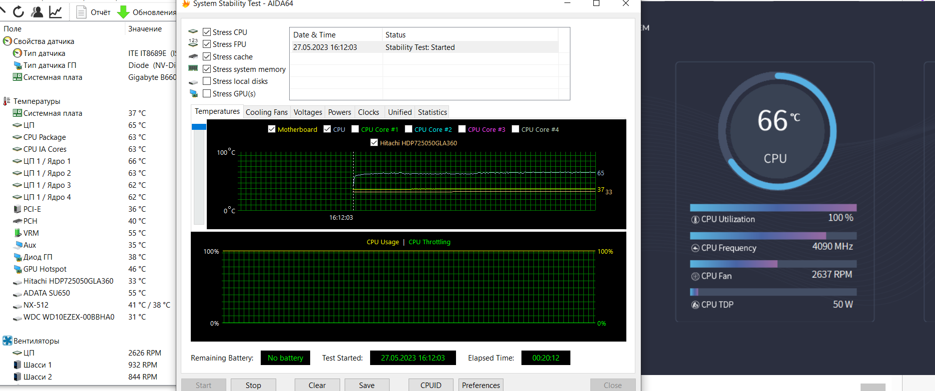This screenshot has height=391, width=935.
Task: Uncheck the Hitachi HDP725050GLA360 graph checkbox
Action: coord(374,142)
